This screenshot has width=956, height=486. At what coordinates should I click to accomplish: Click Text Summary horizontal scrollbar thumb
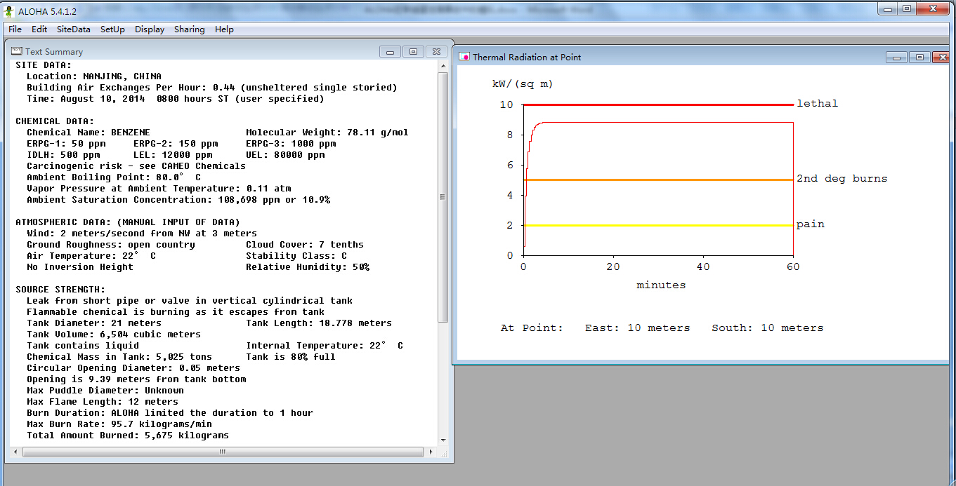click(x=222, y=452)
